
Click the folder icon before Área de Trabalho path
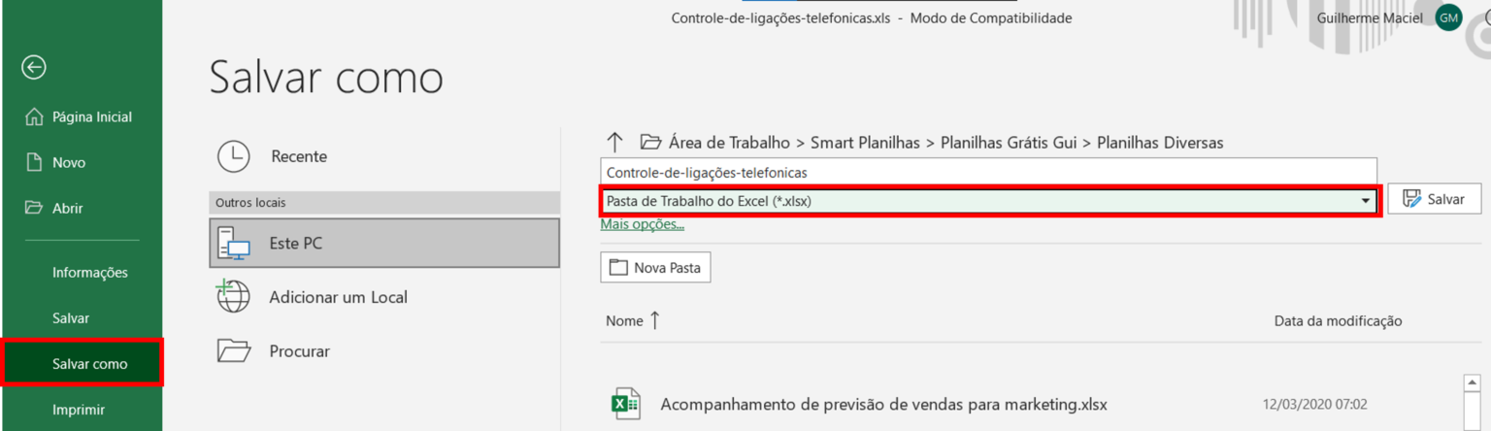650,142
